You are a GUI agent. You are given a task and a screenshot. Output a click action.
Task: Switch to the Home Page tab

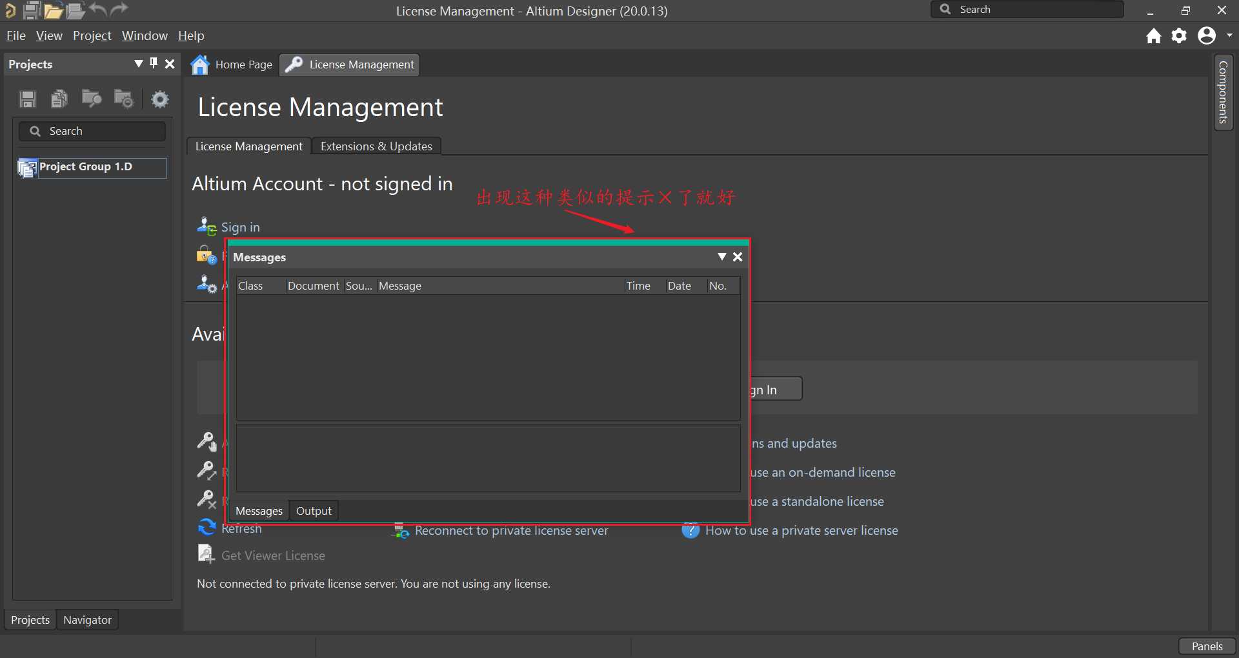[x=232, y=65]
